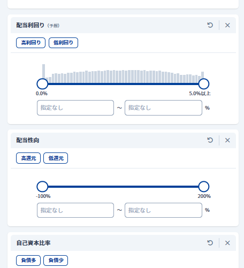Remove the 自己資本比率 filter panel
This screenshot has height=268, width=244.
click(x=227, y=243)
